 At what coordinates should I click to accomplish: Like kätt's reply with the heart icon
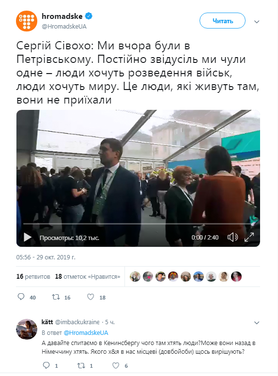116,365
